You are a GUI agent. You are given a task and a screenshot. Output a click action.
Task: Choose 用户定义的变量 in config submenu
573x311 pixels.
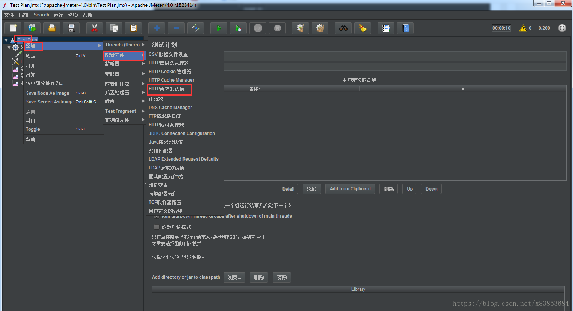(185, 211)
